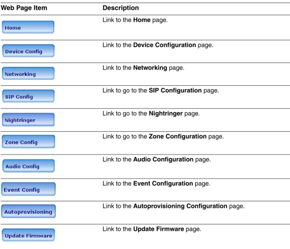The height and width of the screenshot is (249, 290).
Task: Go to the SIP Config button
Action: tap(28, 96)
